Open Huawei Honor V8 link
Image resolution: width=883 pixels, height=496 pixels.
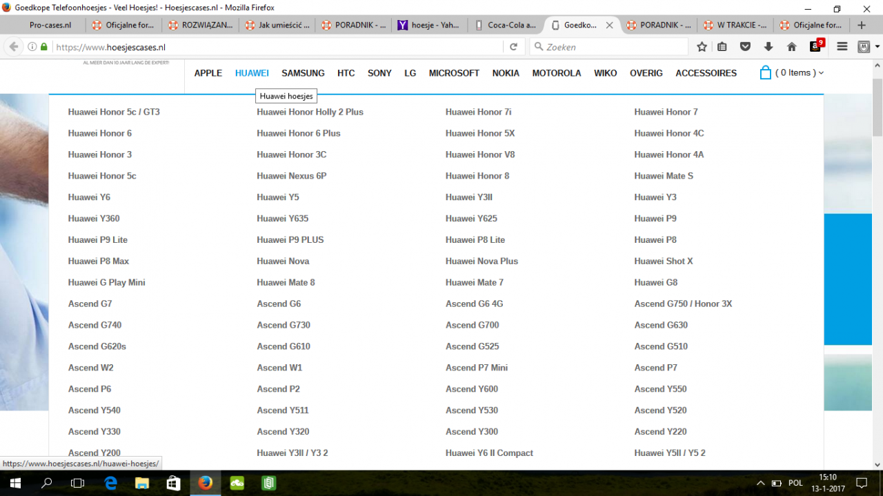tap(480, 155)
